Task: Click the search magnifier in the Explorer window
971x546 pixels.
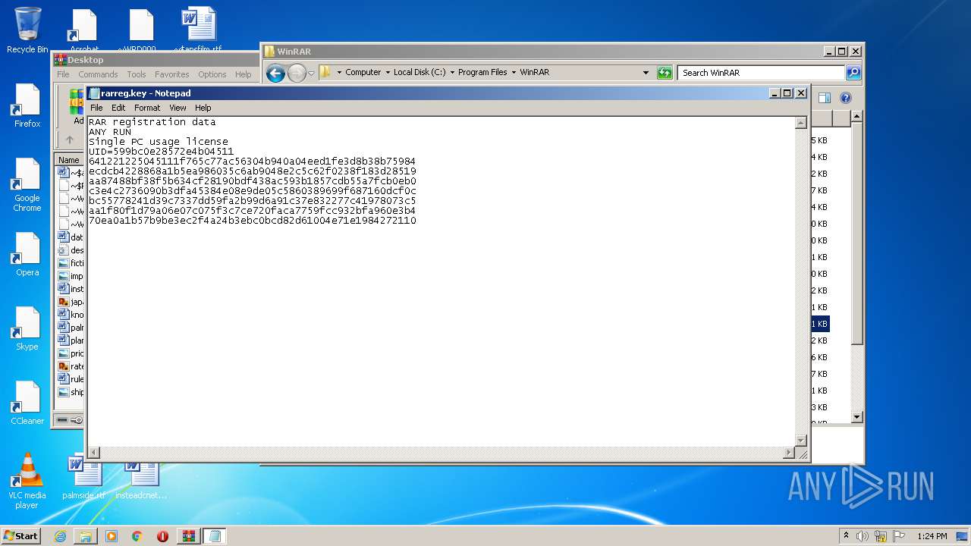Action: tap(853, 73)
